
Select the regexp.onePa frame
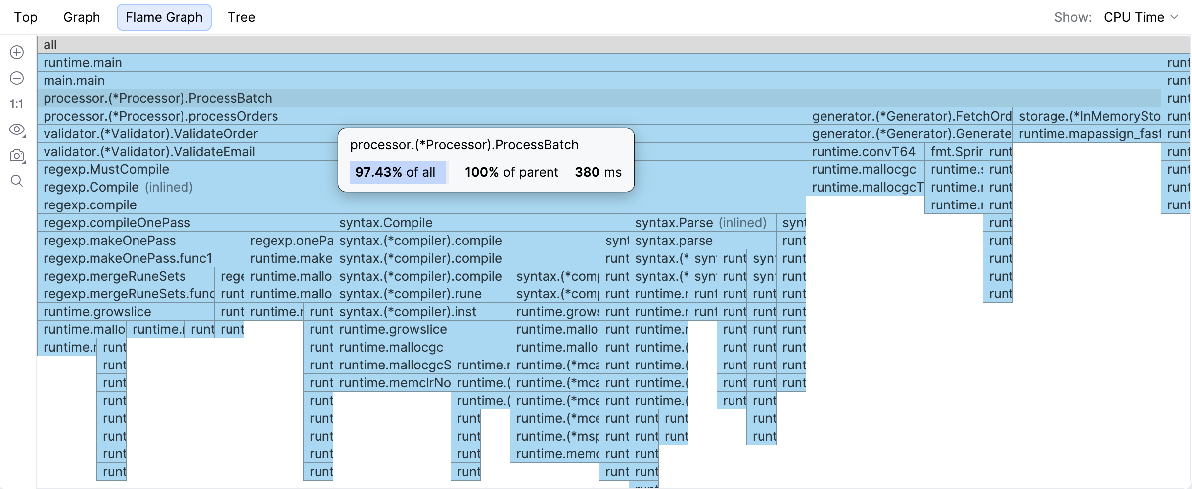(x=289, y=241)
